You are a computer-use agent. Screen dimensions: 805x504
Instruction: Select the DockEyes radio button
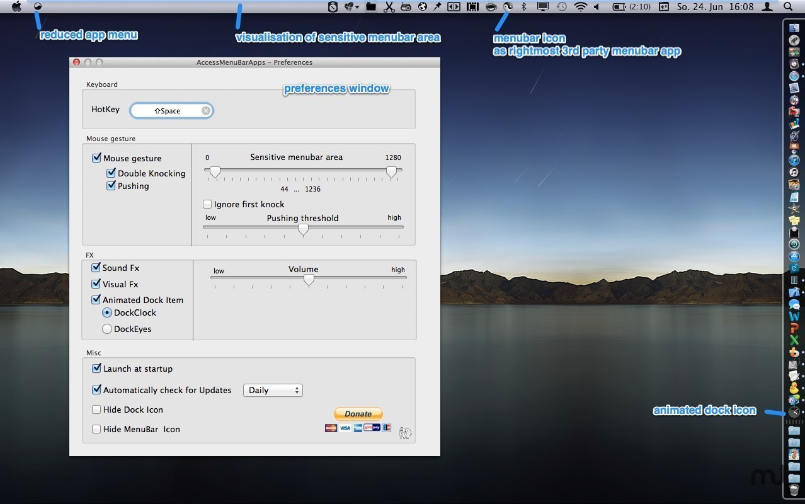107,329
